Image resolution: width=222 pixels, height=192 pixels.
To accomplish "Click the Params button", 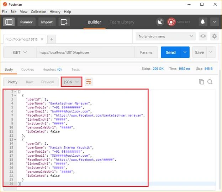I will click(146, 52).
